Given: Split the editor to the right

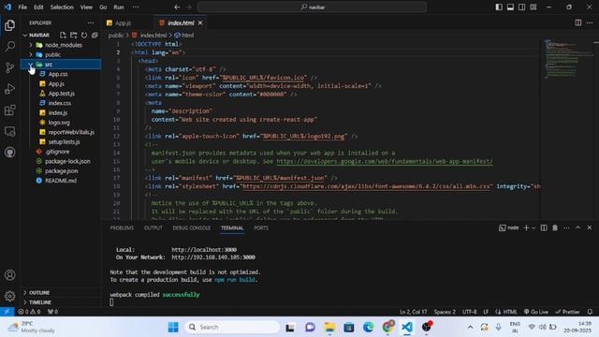Looking at the screenshot, I should coord(578,22).
